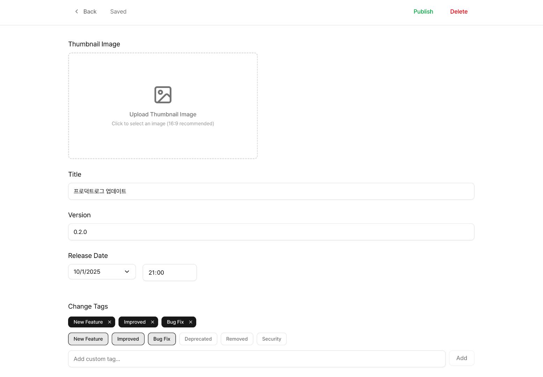Toggle the Improved preset tag
Viewport: 543px width, 377px height.
(x=128, y=339)
